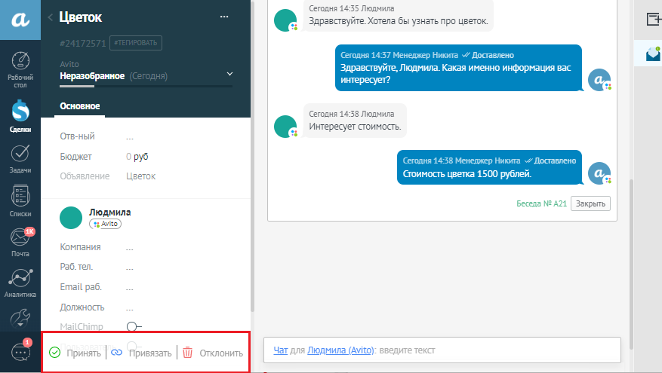Open the three-dots menu next to Цветок
662x373 pixels.
(x=223, y=17)
